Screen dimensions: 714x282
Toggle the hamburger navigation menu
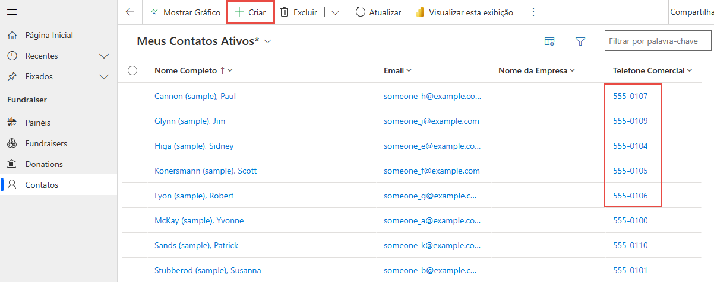(12, 12)
